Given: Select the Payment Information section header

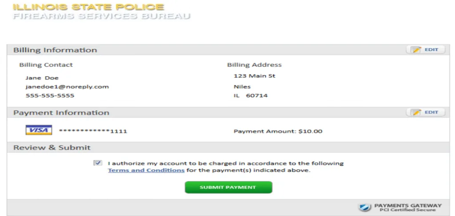Looking at the screenshot, I should coord(61,113).
